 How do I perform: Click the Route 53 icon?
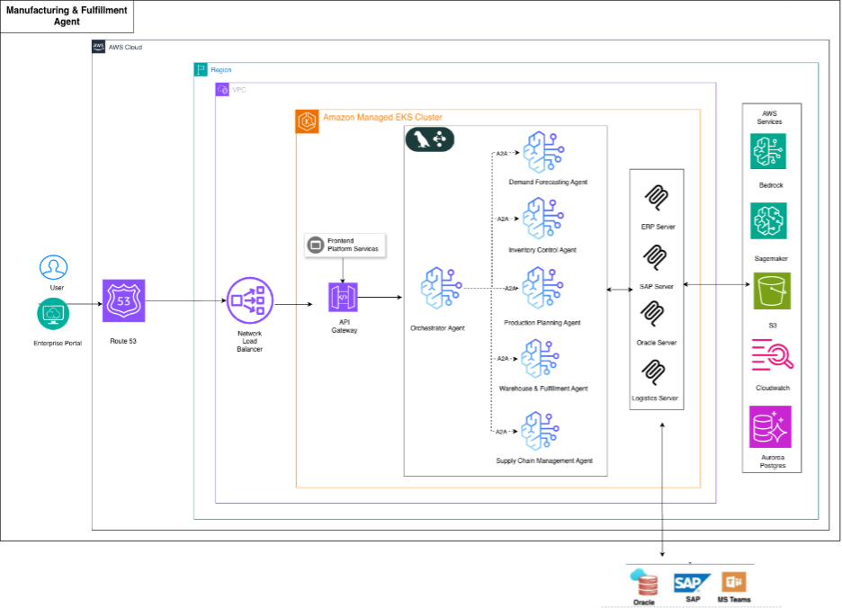click(124, 302)
